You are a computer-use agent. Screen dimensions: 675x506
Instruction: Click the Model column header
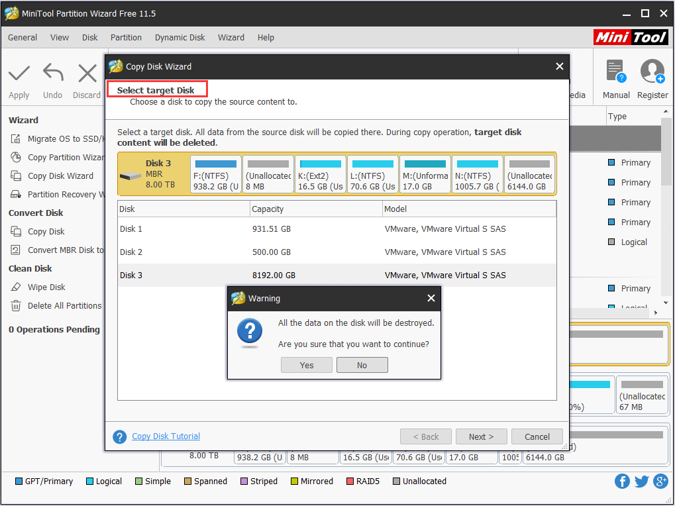coord(469,209)
